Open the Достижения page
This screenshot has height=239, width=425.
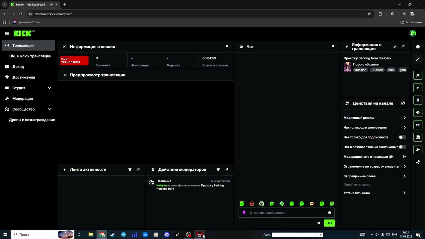(x=28, y=77)
